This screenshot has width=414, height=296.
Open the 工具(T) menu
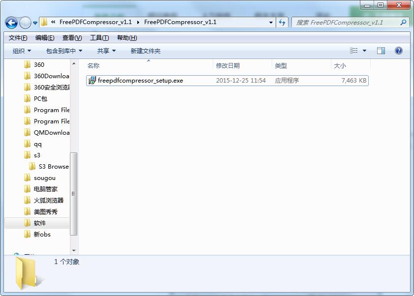point(99,38)
